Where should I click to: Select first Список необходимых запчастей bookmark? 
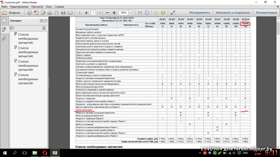[x=28, y=39]
